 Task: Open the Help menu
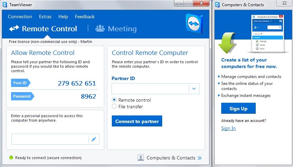click(63, 16)
